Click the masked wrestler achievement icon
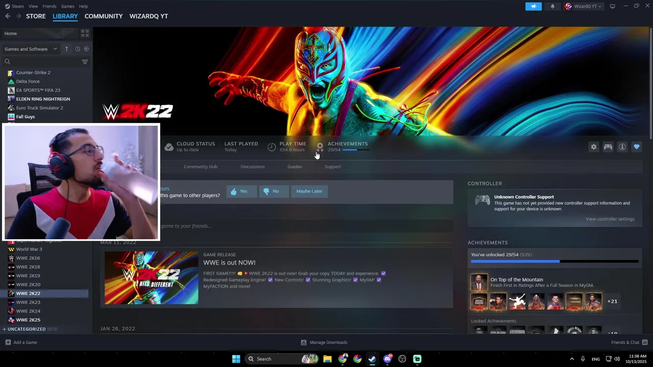The height and width of the screenshot is (367, 653). click(x=536, y=301)
